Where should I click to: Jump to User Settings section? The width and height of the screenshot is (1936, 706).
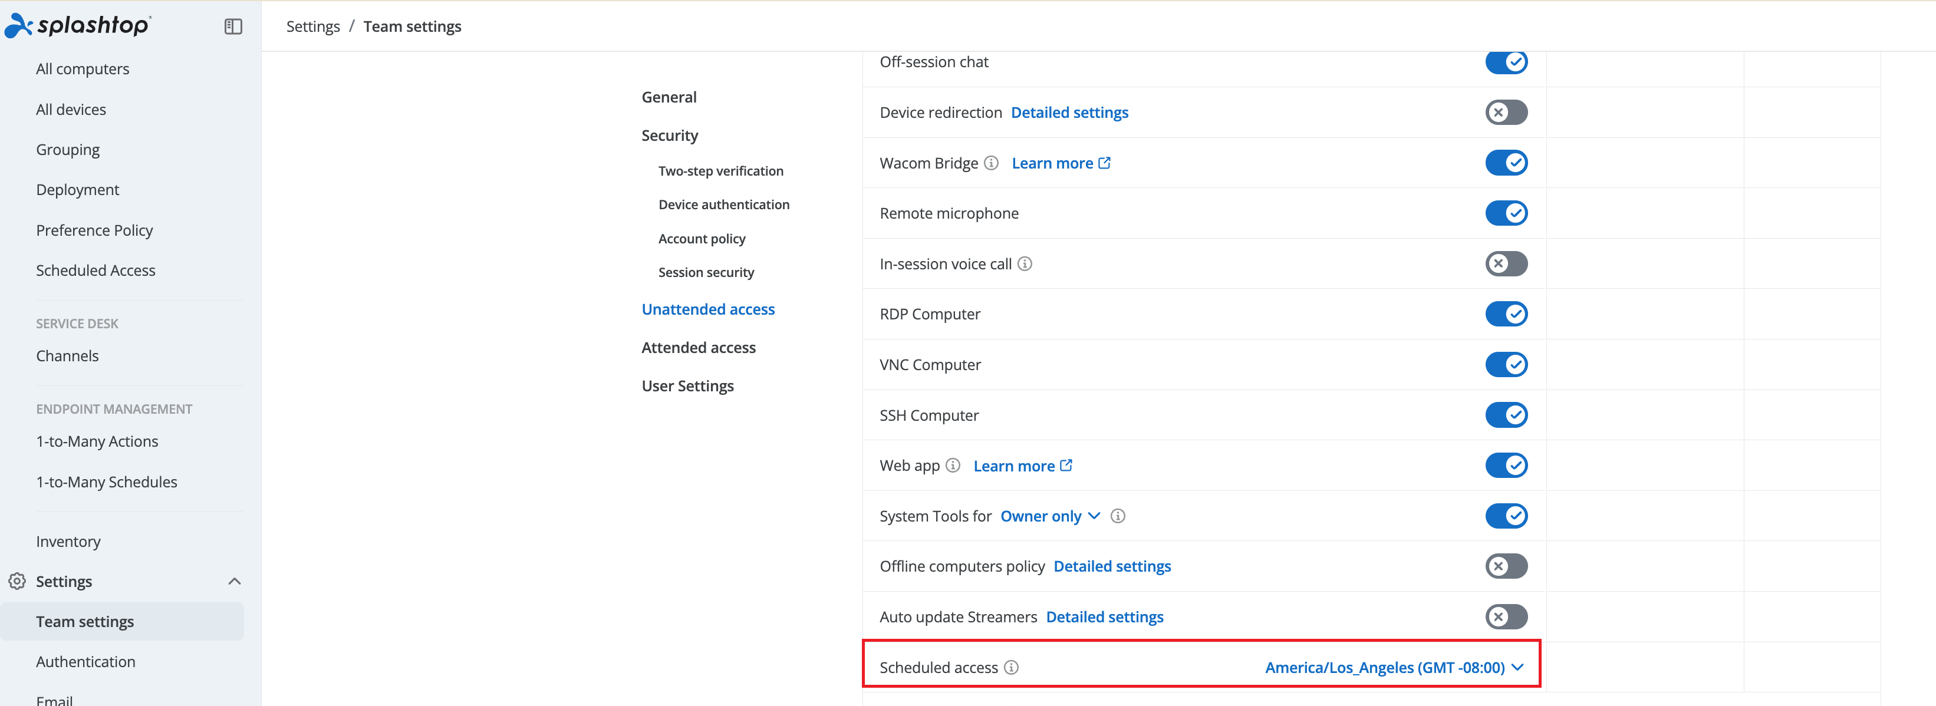pyautogui.click(x=687, y=386)
